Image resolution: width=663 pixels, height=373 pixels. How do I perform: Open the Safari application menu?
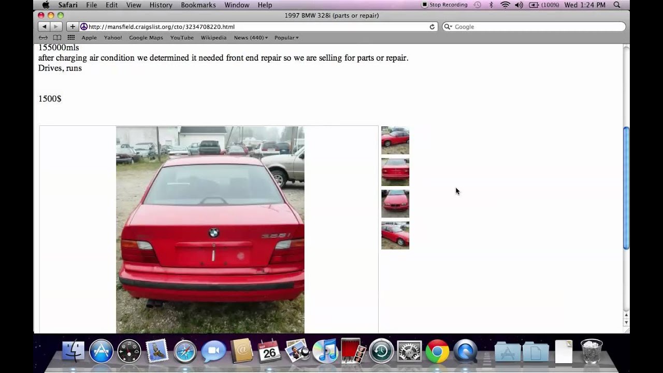68,5
